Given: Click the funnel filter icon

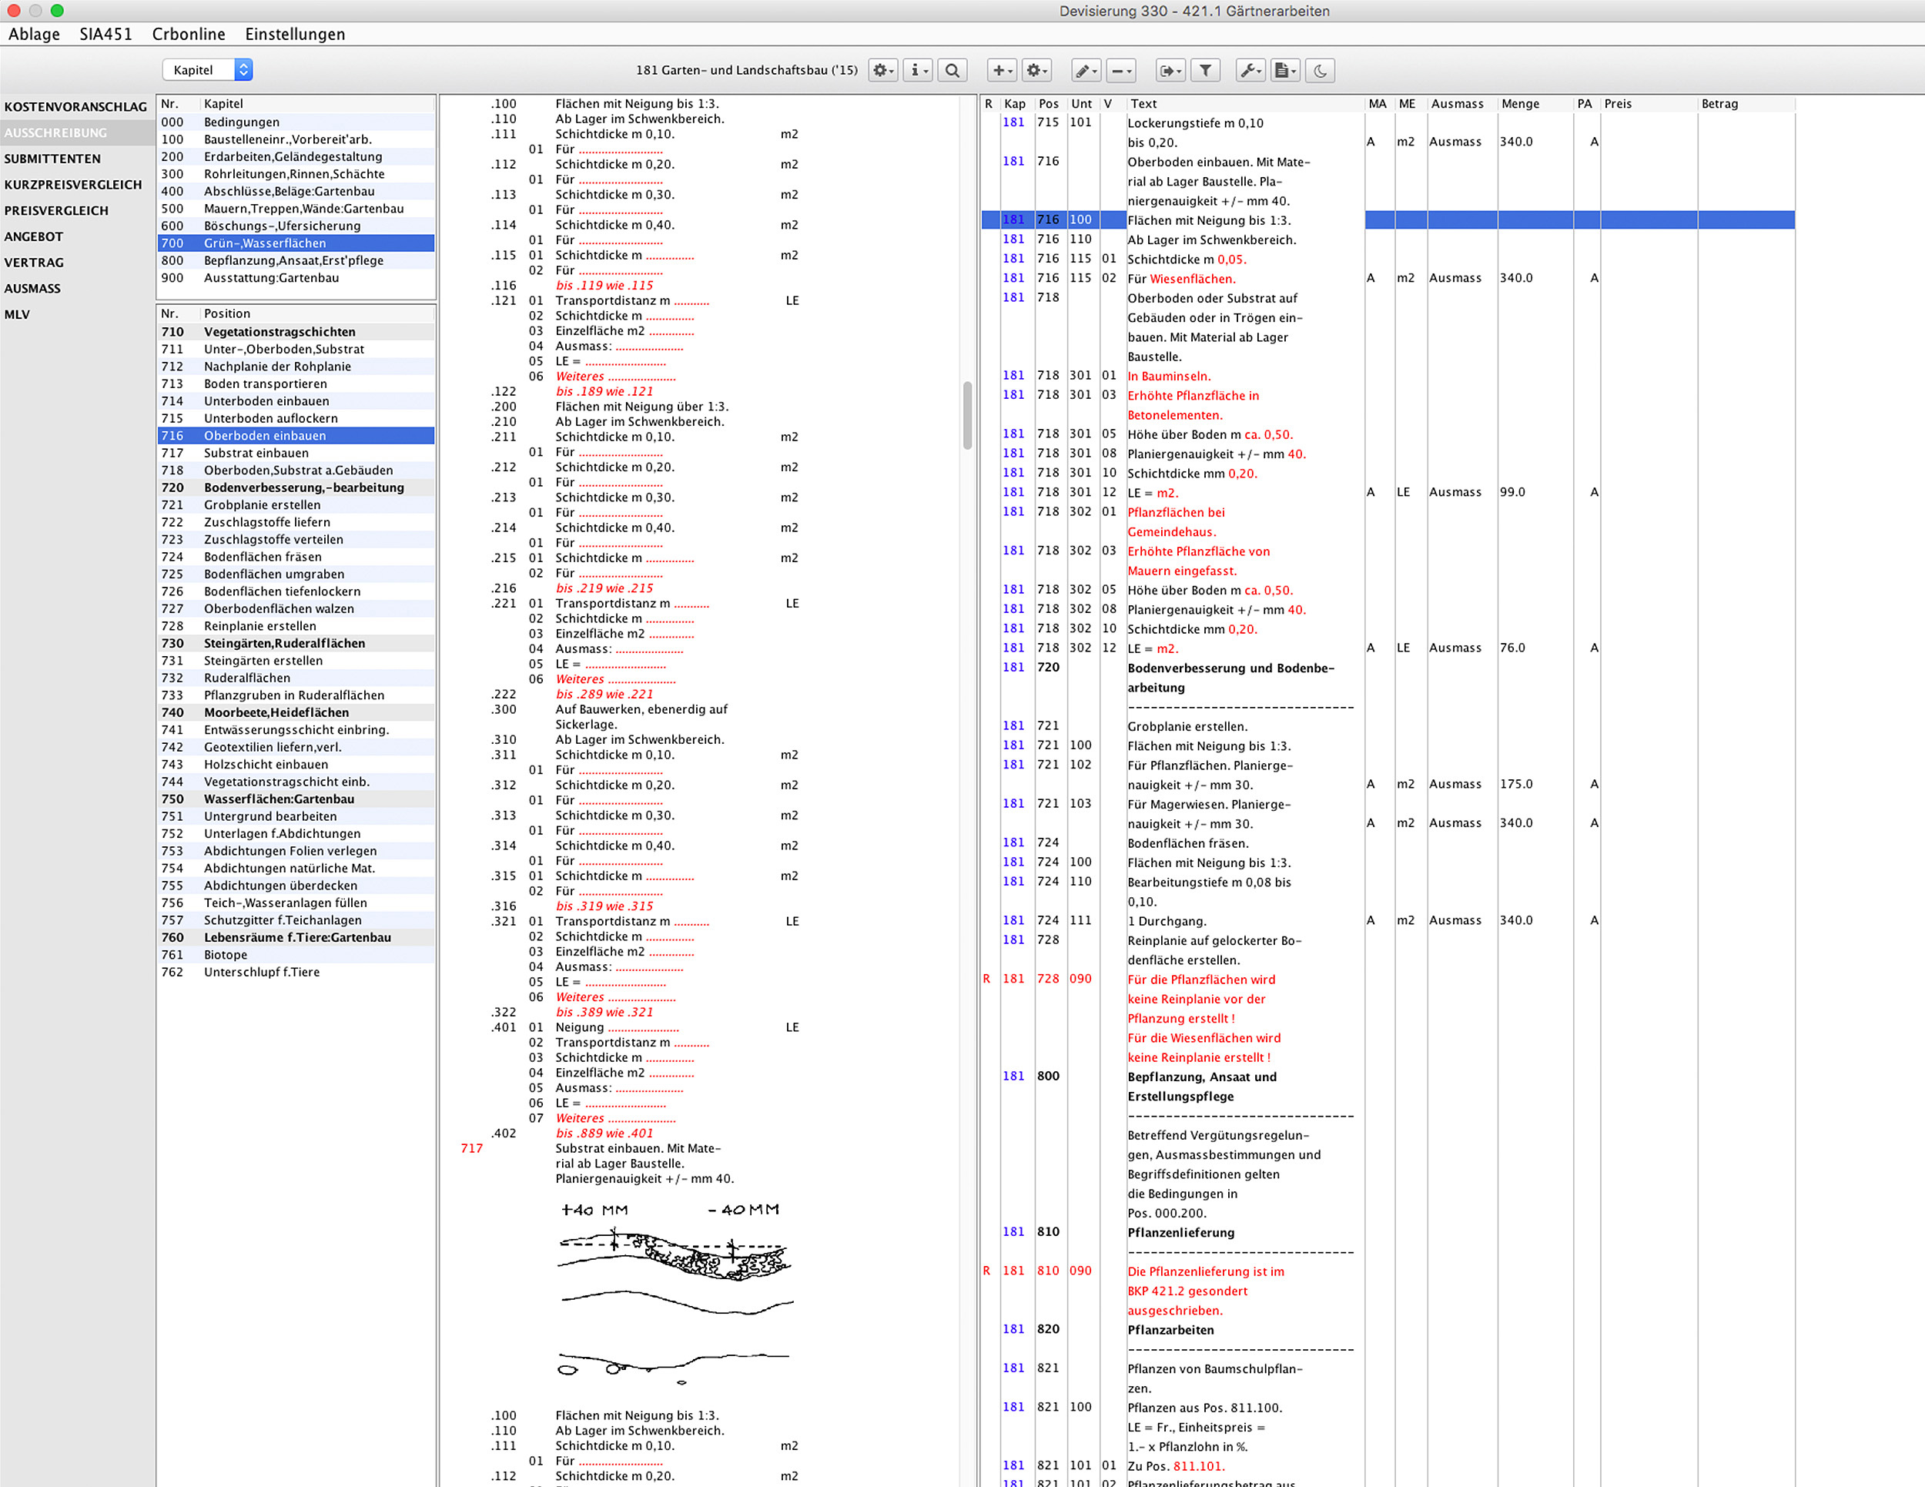Looking at the screenshot, I should click(x=1205, y=71).
